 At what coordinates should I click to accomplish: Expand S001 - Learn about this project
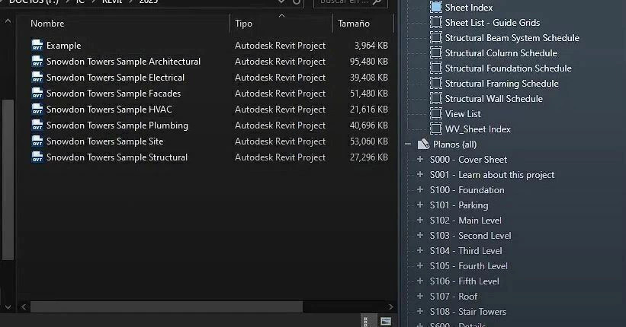(420, 174)
